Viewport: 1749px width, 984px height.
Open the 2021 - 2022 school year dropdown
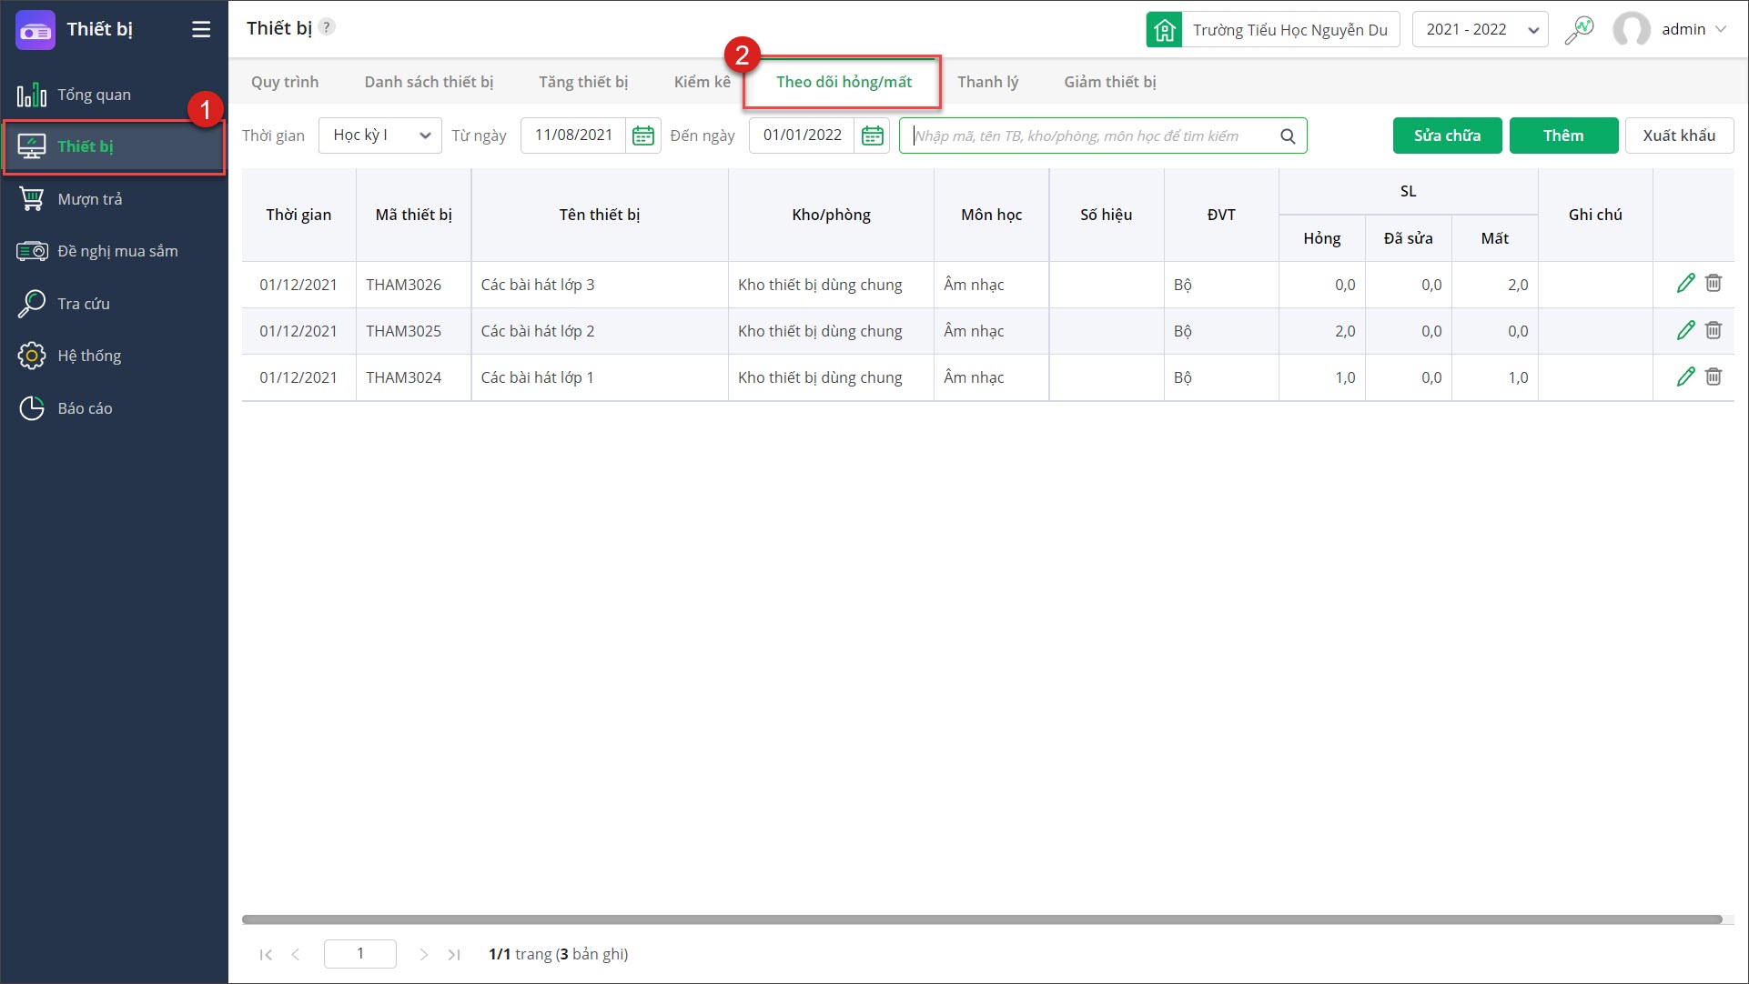(1480, 30)
